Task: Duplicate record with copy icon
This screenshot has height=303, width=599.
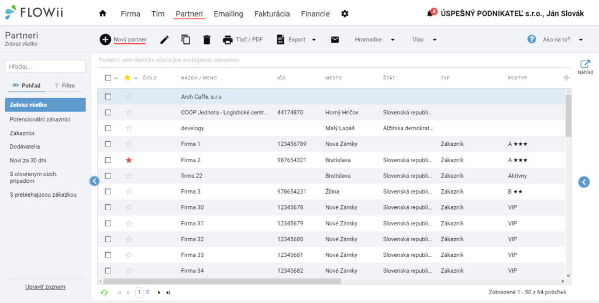Action: click(x=185, y=40)
